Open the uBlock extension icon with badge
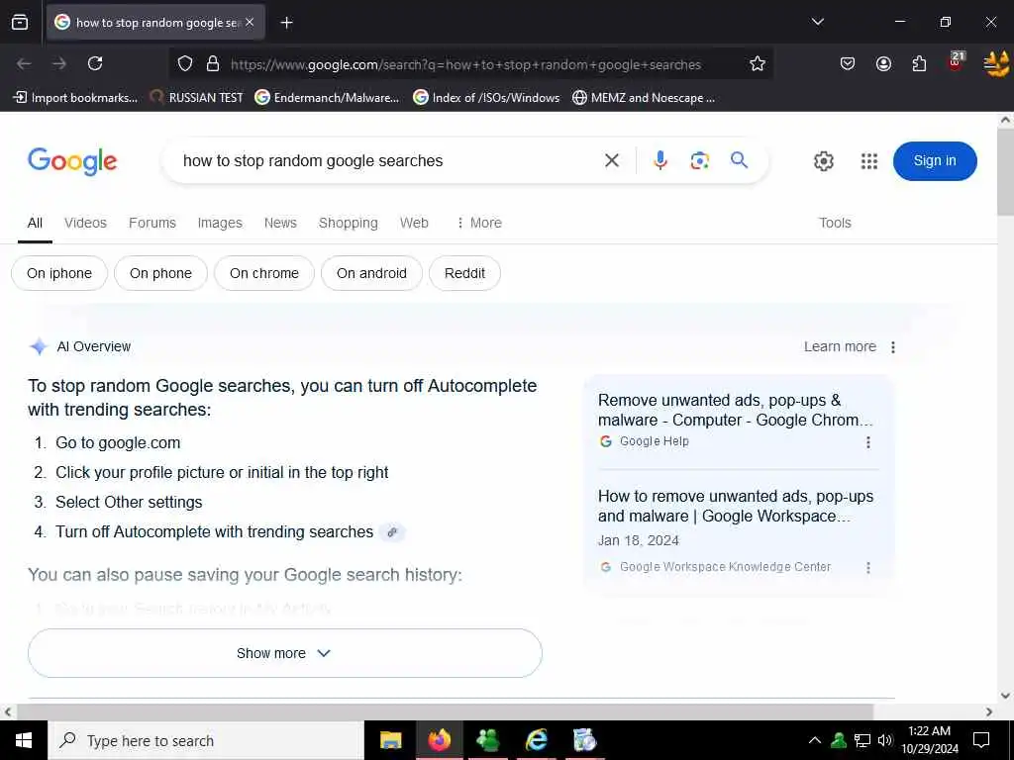This screenshot has height=760, width=1014. pyautogui.click(x=956, y=61)
